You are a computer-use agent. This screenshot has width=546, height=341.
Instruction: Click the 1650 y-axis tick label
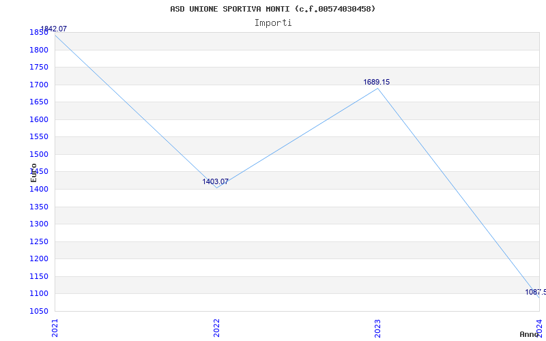point(39,102)
